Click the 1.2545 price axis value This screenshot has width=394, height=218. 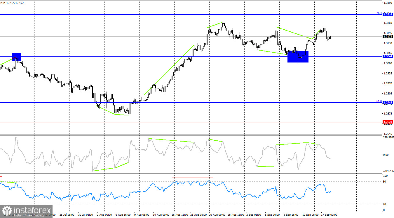coord(388,134)
